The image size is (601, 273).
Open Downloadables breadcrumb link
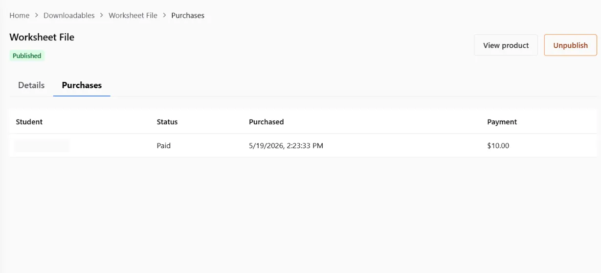tap(69, 16)
